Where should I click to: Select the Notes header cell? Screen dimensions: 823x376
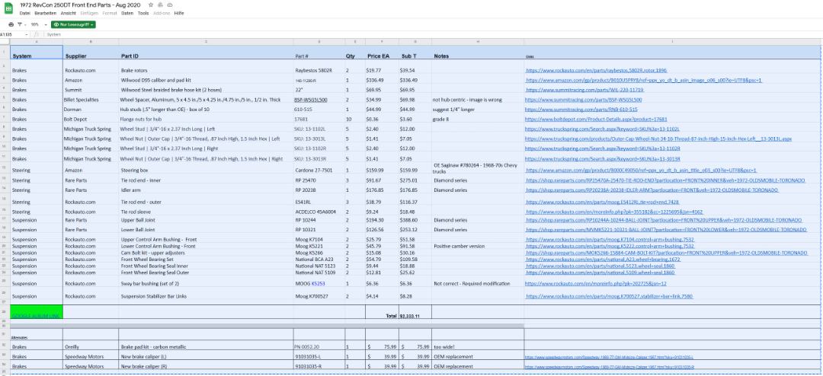477,53
